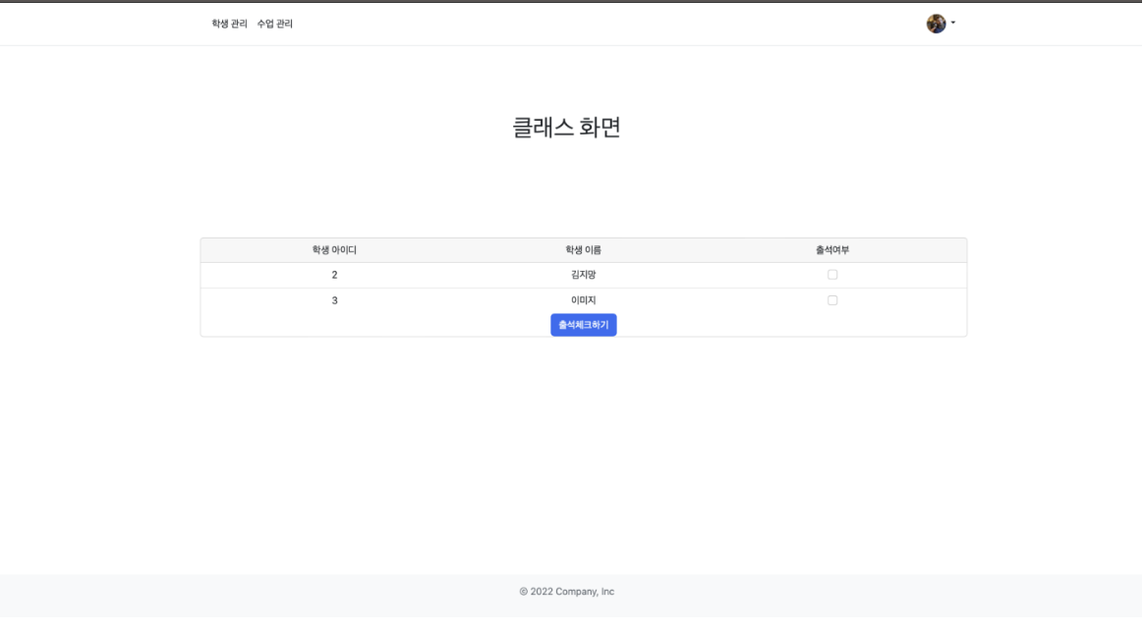1144x632 pixels.
Task: Click student ID 3 cell
Action: click(334, 300)
